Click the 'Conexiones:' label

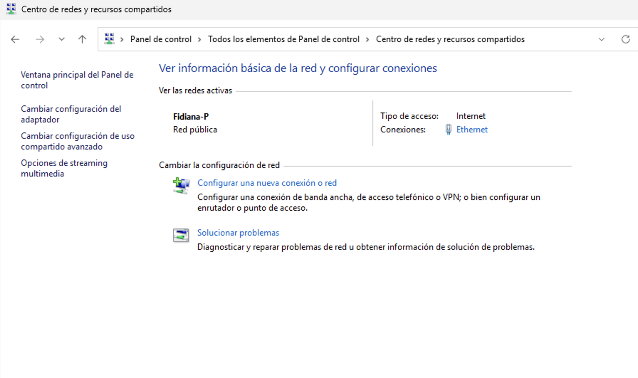[x=403, y=130]
